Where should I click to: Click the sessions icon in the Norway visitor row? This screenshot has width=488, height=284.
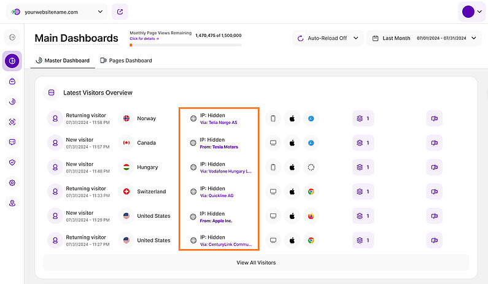(435, 118)
